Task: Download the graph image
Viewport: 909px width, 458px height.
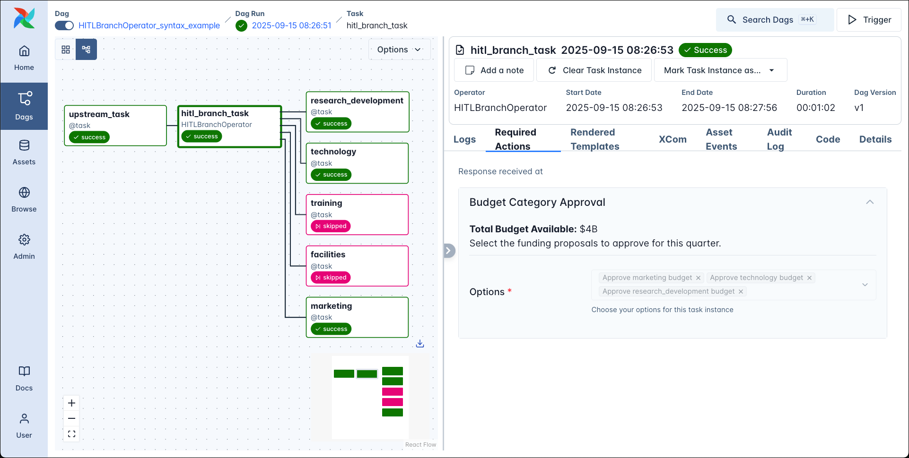Action: click(x=420, y=343)
